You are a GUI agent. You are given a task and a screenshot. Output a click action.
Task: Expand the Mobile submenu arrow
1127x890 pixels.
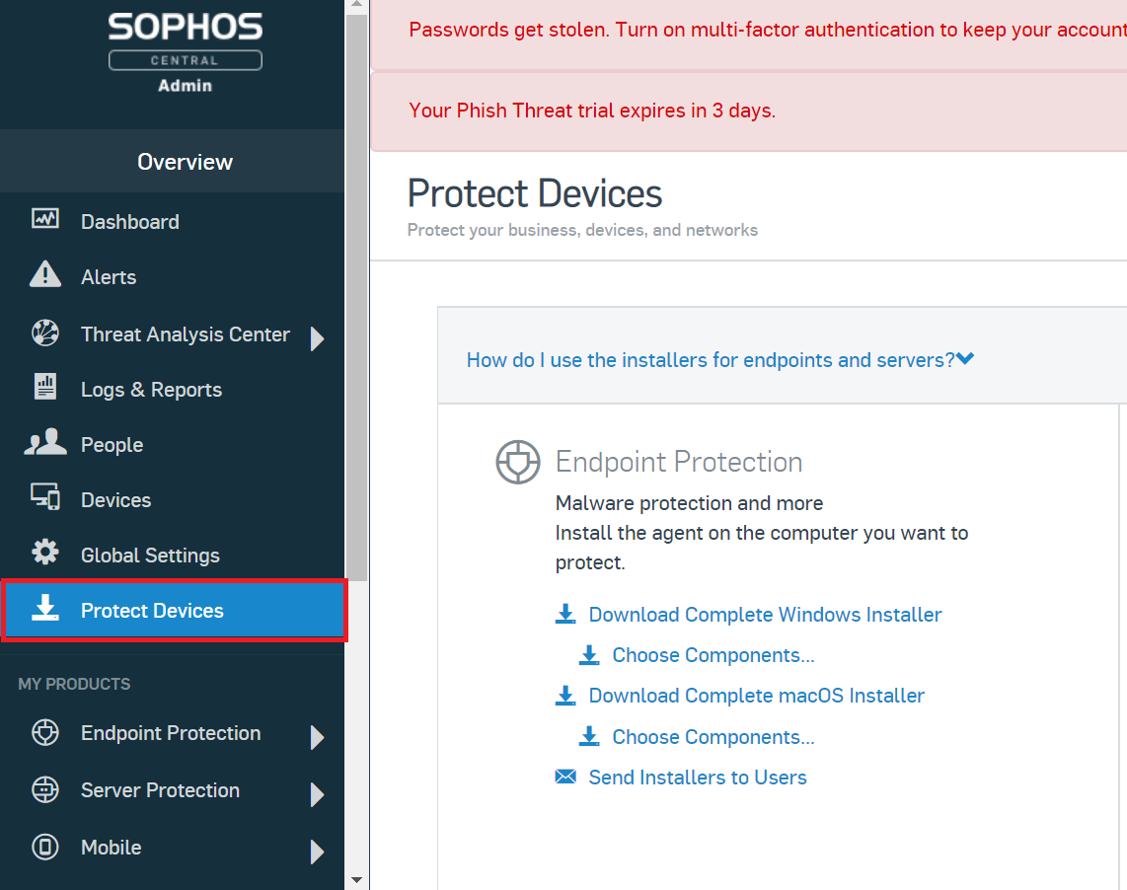[317, 852]
